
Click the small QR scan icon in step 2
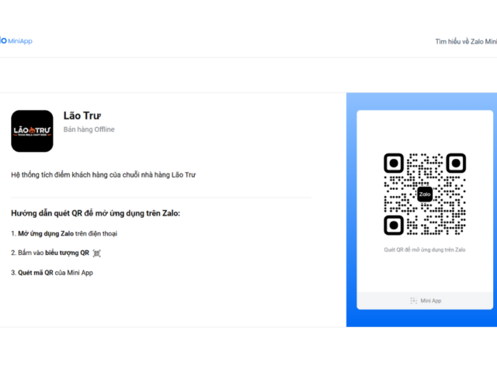[96, 253]
